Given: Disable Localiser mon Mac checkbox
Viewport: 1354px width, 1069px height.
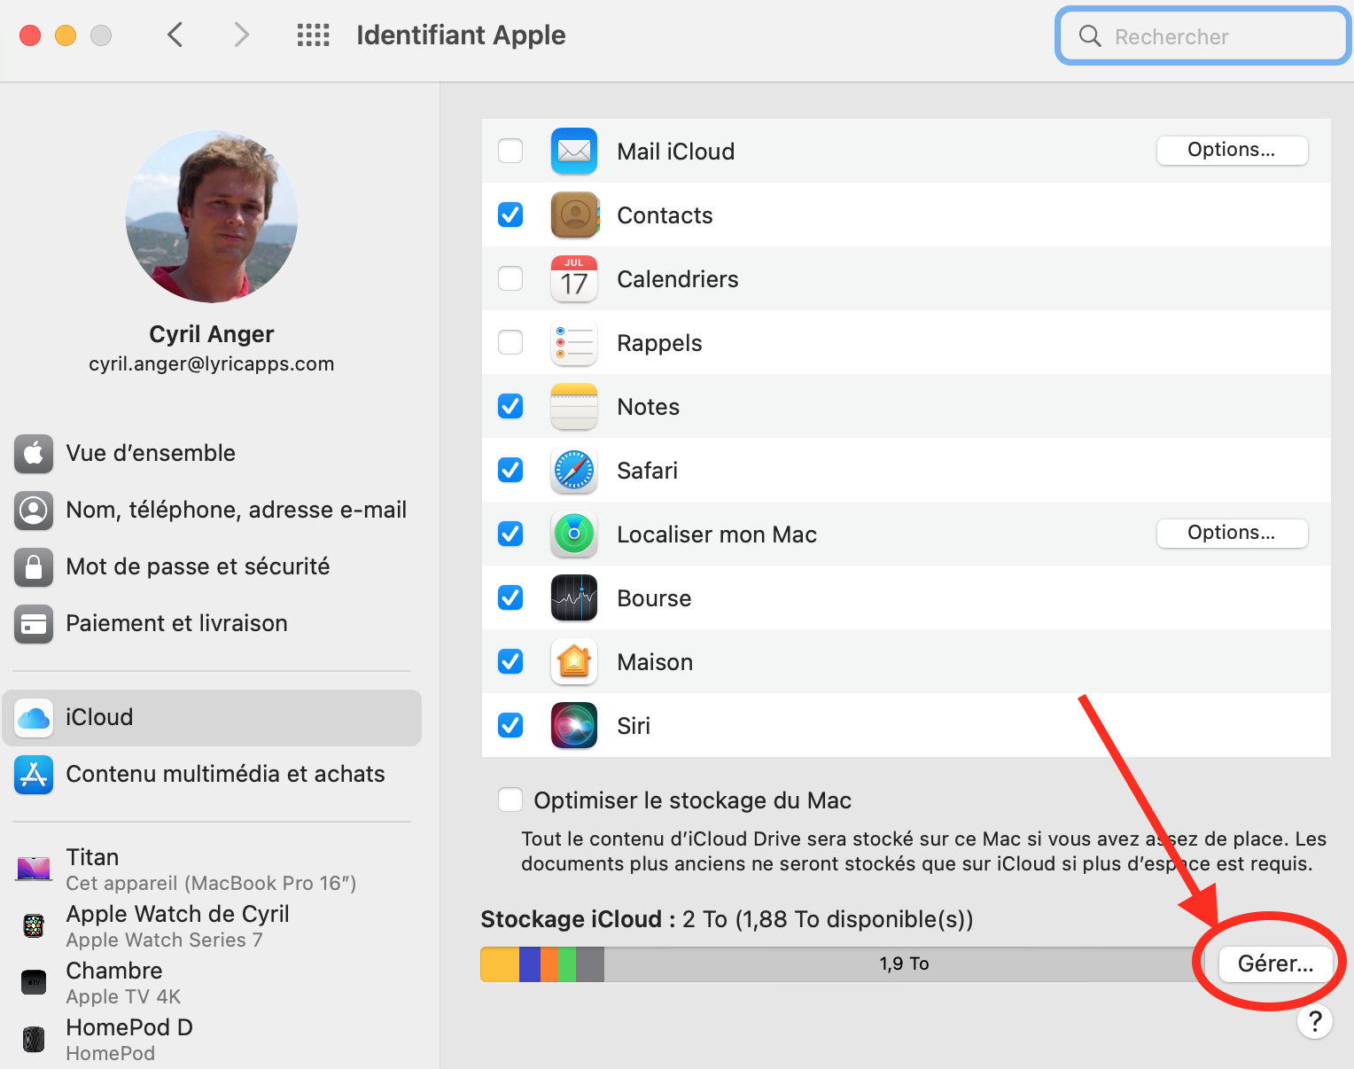Looking at the screenshot, I should (x=510, y=534).
